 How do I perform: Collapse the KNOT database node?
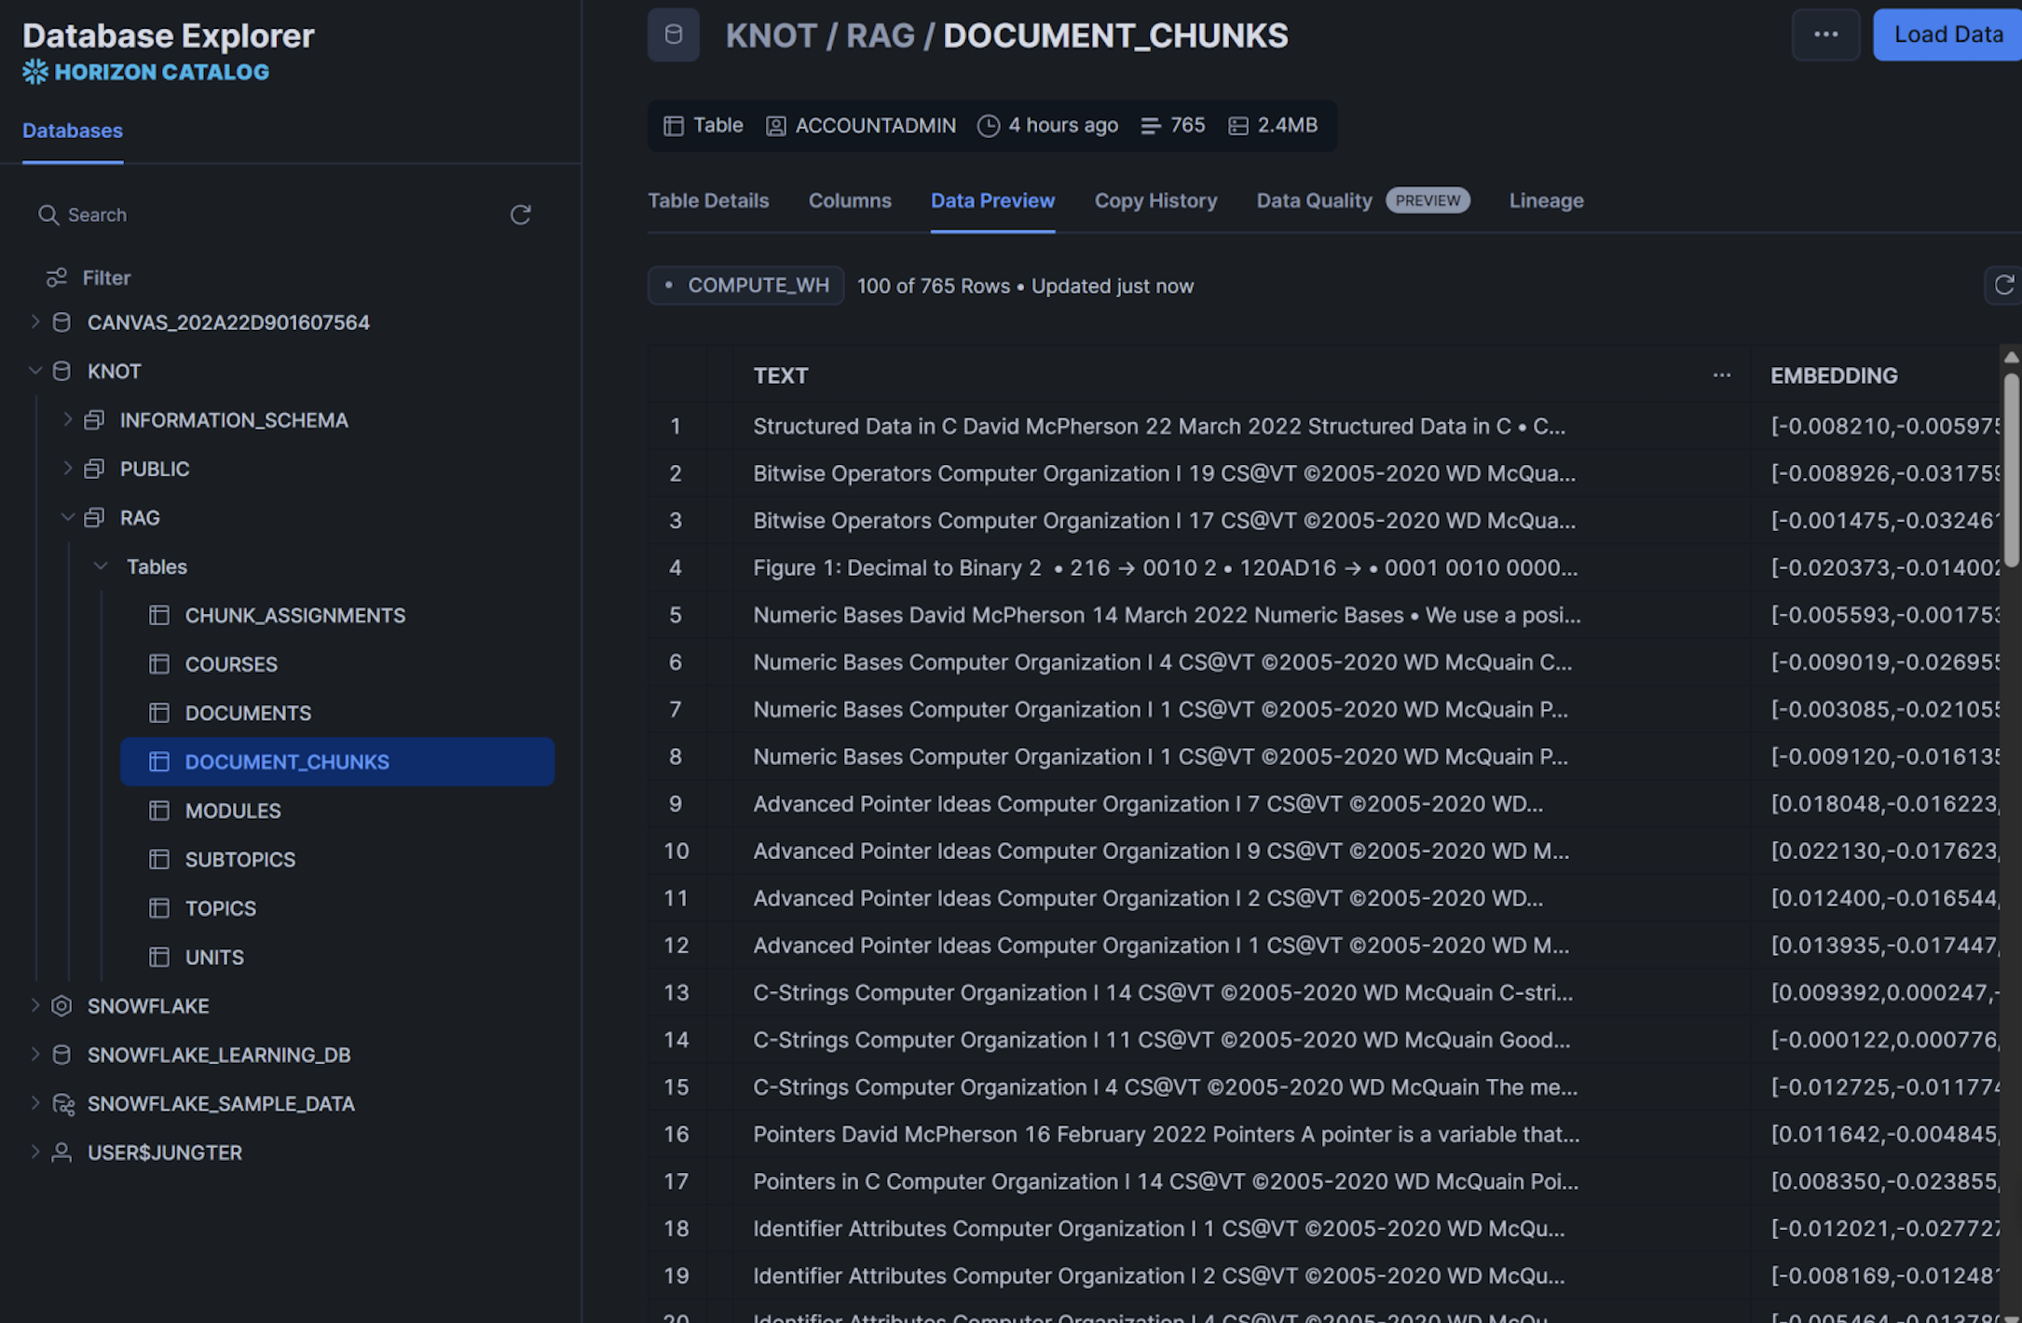(x=35, y=371)
